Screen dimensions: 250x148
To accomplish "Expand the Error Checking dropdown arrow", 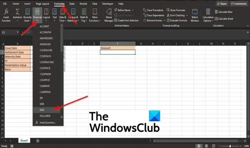I will [187, 15].
